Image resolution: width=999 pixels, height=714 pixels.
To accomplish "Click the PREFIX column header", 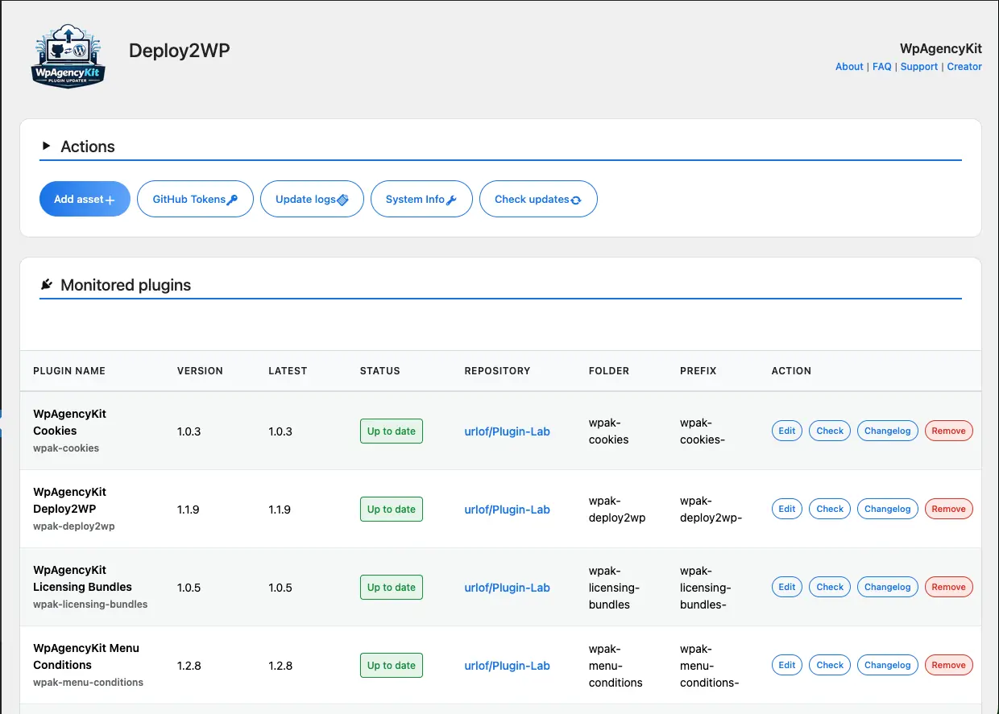I will tap(698, 371).
